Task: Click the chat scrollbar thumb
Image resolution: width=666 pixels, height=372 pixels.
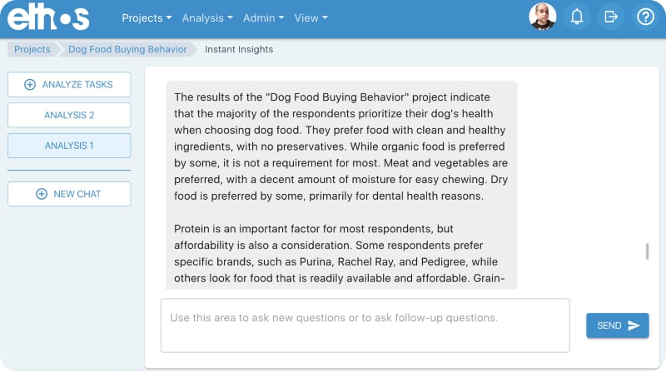Action: pyautogui.click(x=647, y=251)
